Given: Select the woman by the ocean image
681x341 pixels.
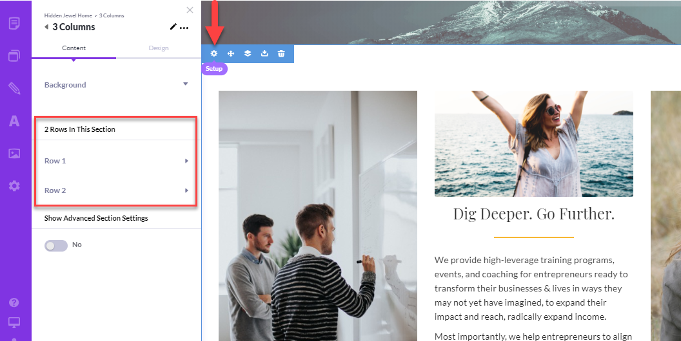Looking at the screenshot, I should click(x=534, y=143).
